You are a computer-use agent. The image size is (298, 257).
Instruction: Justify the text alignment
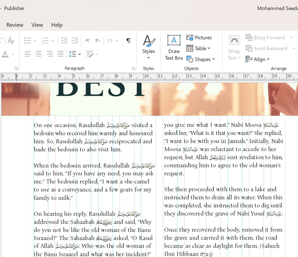[x=60, y=54]
